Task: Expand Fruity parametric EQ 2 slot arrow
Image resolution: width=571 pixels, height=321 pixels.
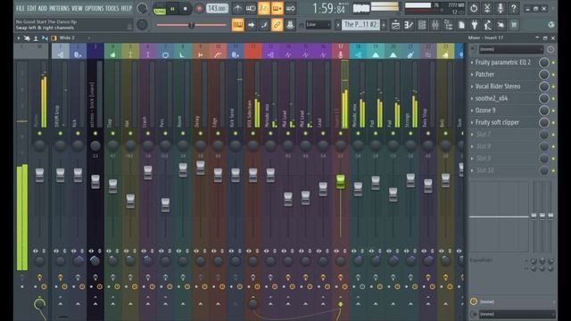Action: [x=472, y=62]
